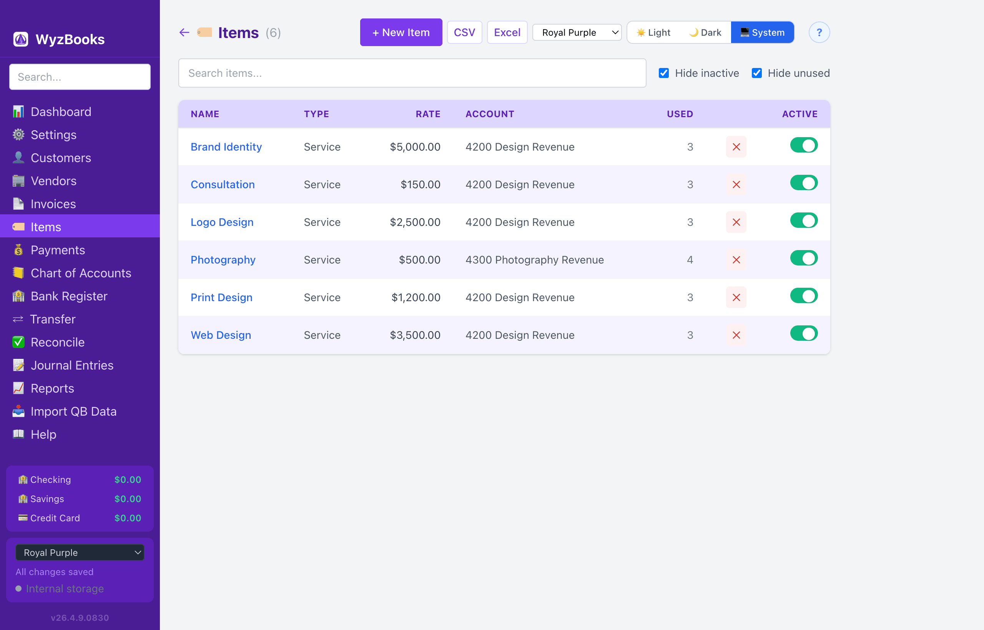Click the Settings gear icon in sidebar

point(18,134)
